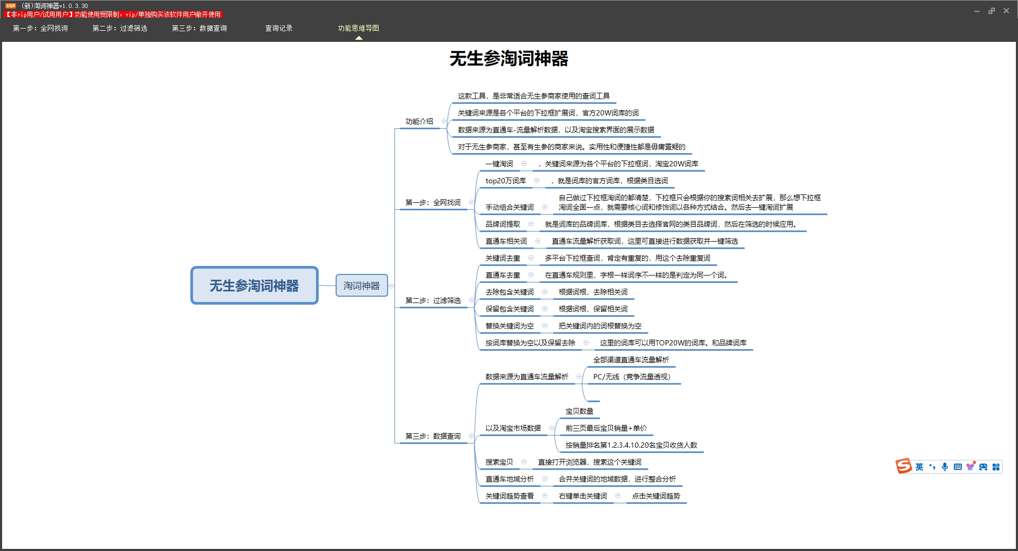The height and width of the screenshot is (551, 1018).
Task: Collapse the 直通车地域分析 node
Action: (545, 479)
